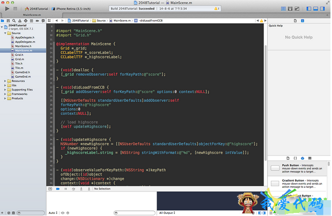Open the related items menu in jump bar
332x216 pixels.
pyautogui.click(x=49, y=20)
